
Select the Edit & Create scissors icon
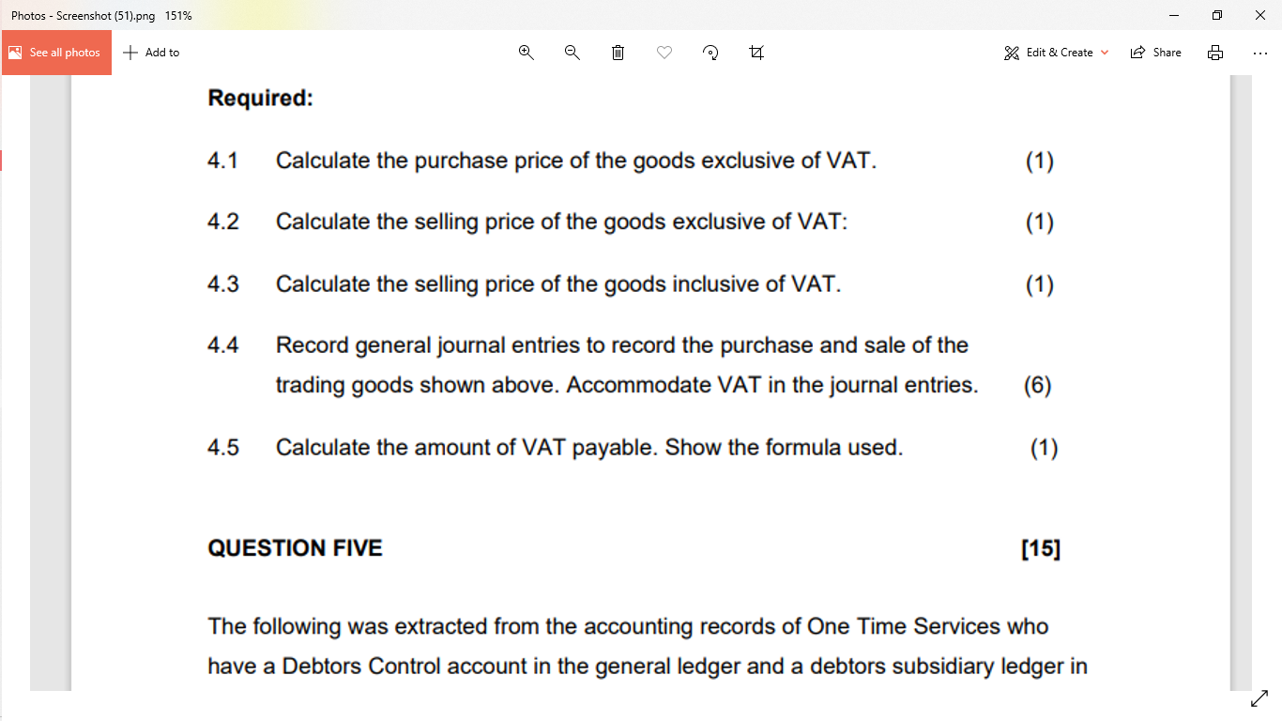coord(1011,53)
